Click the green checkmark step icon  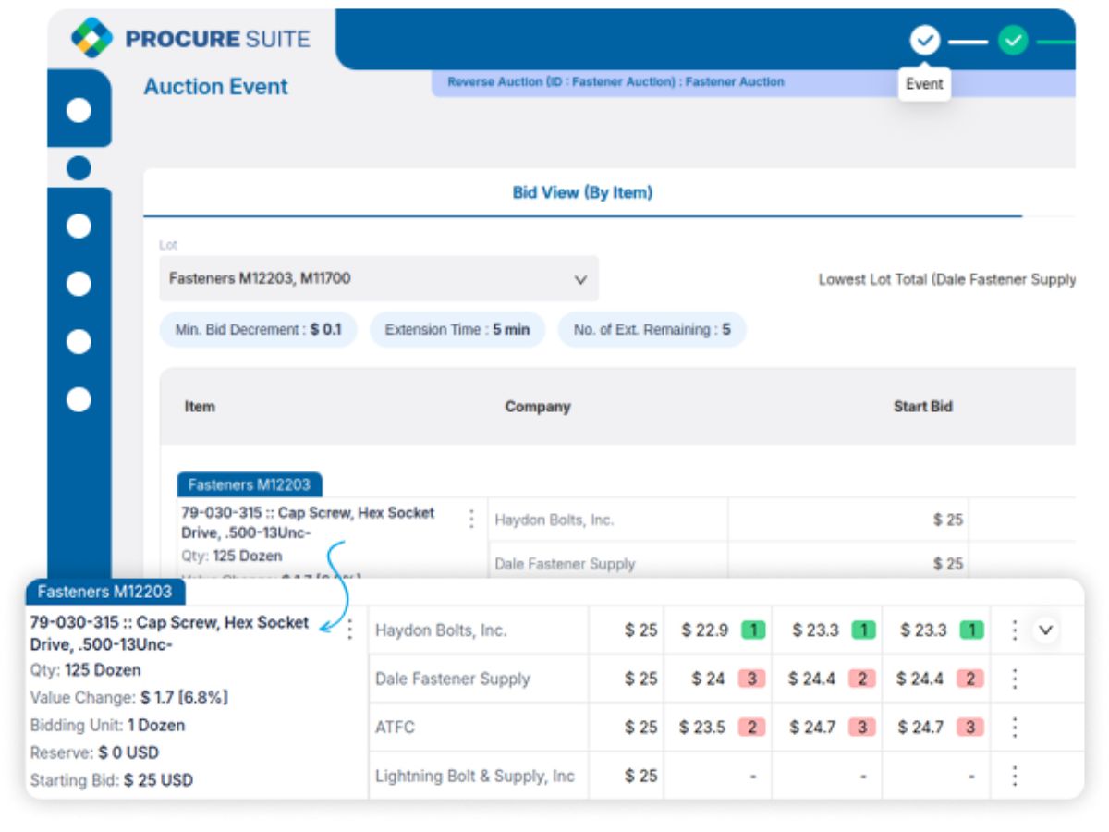coord(1014,41)
